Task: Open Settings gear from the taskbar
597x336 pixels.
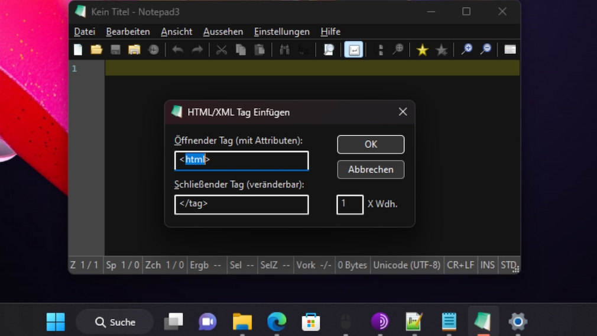Action: coord(518,322)
